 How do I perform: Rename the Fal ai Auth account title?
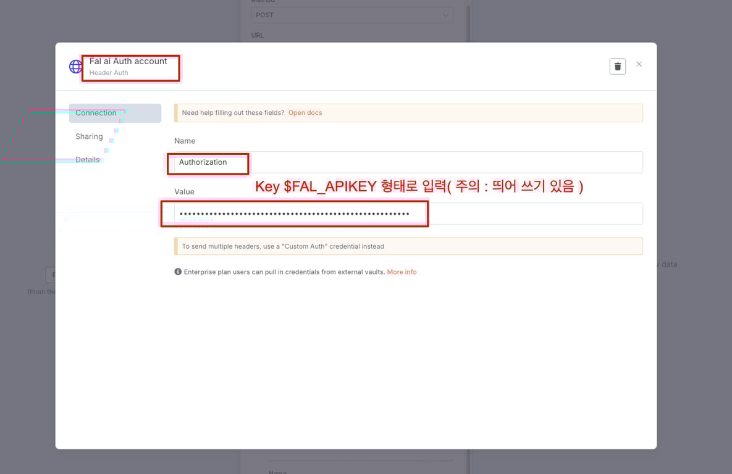[128, 61]
